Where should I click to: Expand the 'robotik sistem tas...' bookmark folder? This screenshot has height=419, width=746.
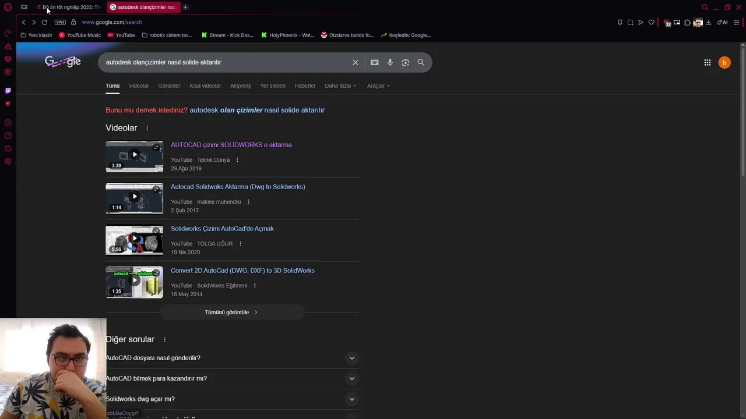pos(167,35)
